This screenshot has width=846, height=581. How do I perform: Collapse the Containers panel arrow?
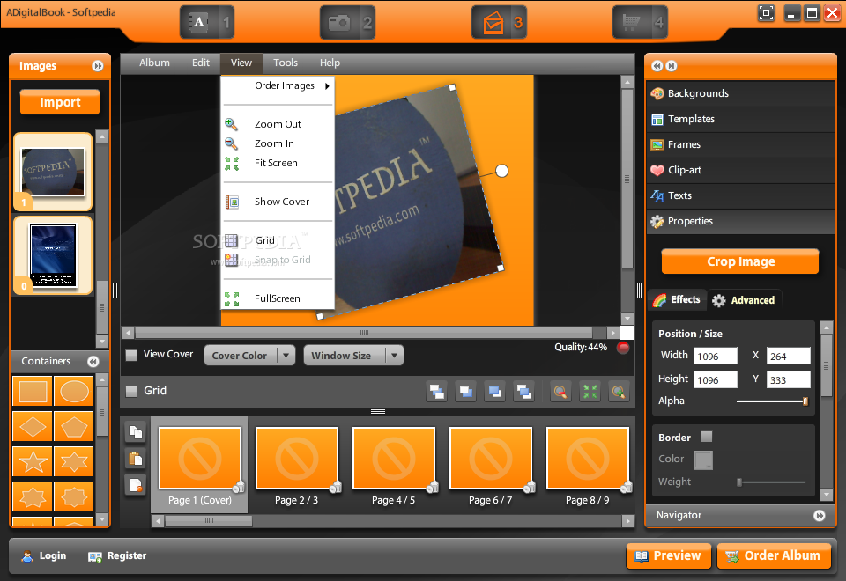tap(93, 362)
